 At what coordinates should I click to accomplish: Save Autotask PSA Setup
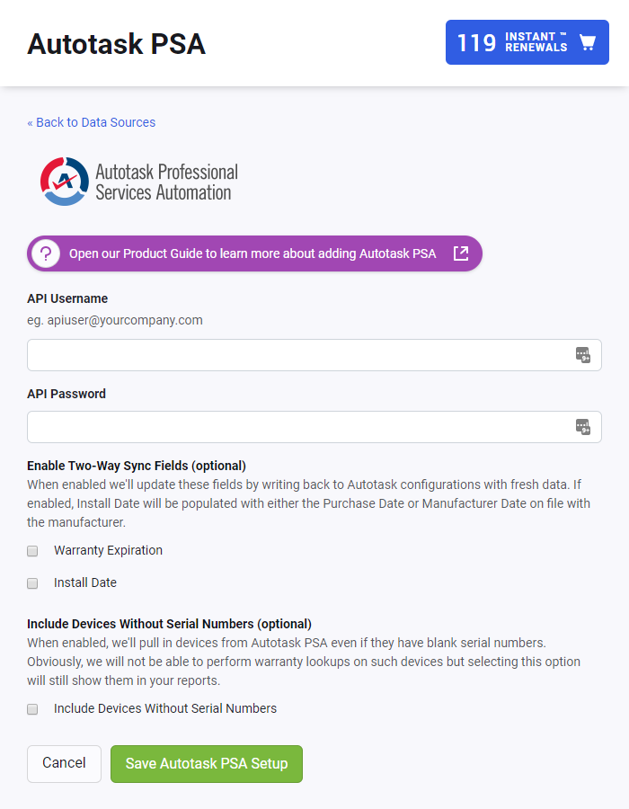click(x=207, y=763)
